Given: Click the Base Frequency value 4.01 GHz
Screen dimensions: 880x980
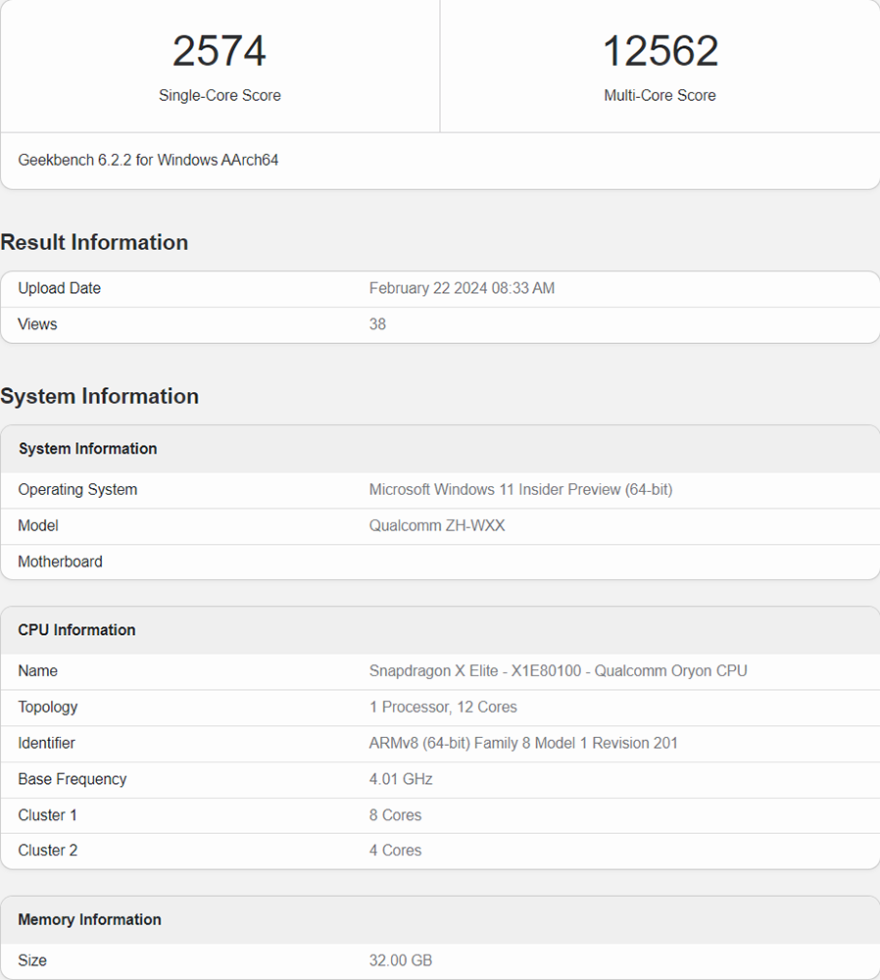Looking at the screenshot, I should coord(401,779).
